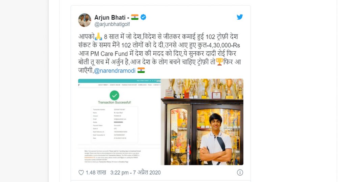Open the @narendramodi mention link
346x182 pixels.
(x=115, y=71)
